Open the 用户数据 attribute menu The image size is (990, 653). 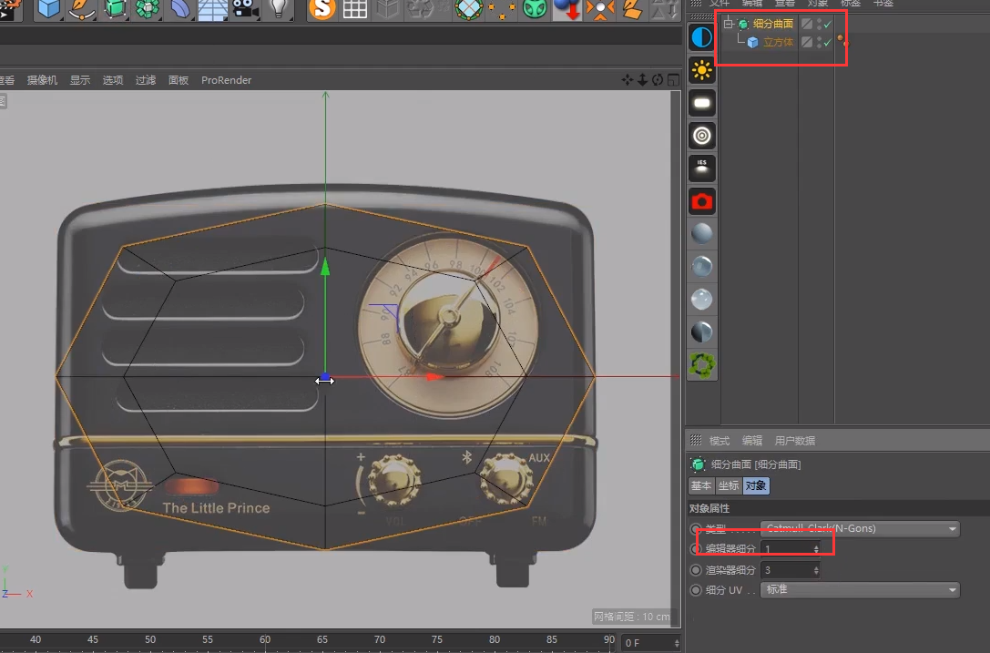pyautogui.click(x=794, y=441)
